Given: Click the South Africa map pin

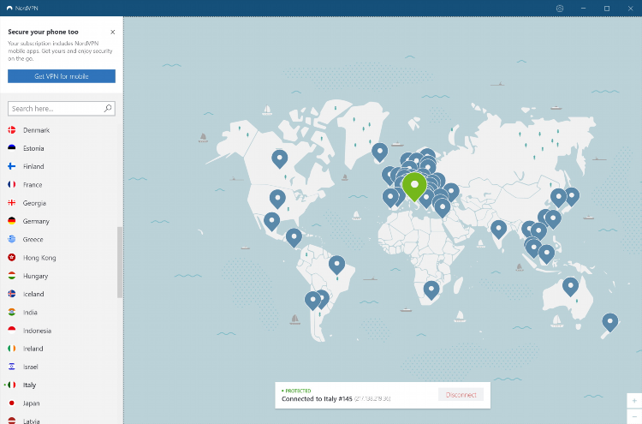Looking at the screenshot, I should click(431, 290).
